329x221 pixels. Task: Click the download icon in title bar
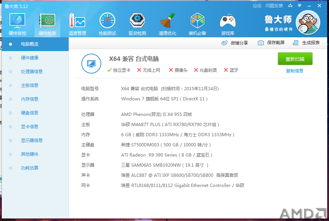coord(290,6)
